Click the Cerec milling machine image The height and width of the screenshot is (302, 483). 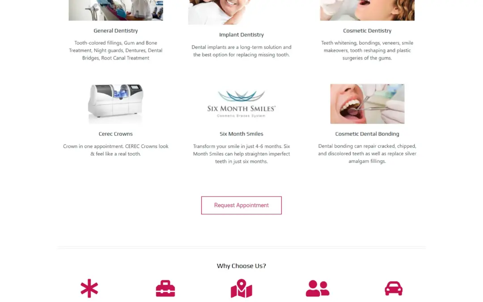point(116,104)
